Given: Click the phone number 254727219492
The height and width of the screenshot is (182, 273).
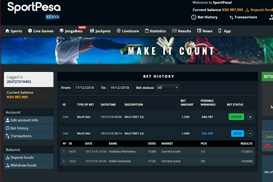Looking at the screenshot, I should click(x=19, y=82).
